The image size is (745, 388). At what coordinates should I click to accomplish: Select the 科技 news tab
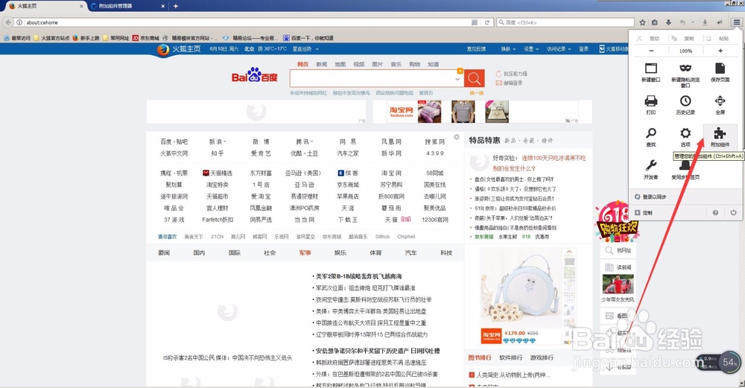tap(446, 252)
